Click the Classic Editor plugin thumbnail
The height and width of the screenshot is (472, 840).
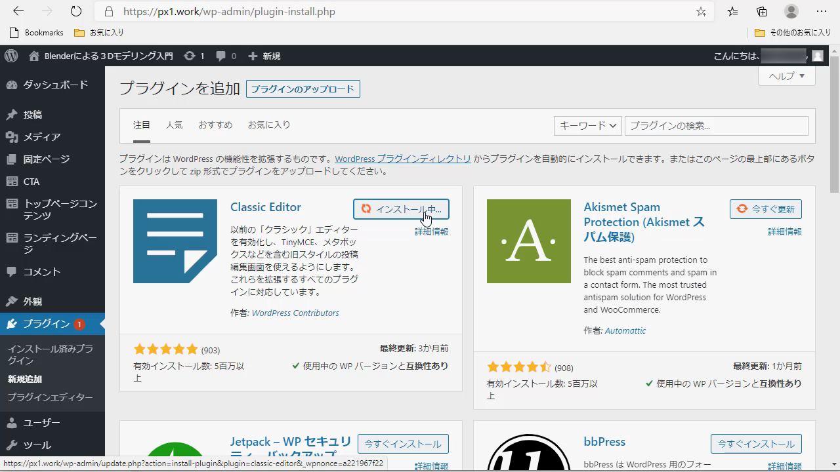[x=175, y=241]
